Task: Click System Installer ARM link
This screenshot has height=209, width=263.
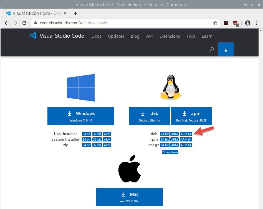Action: (107, 140)
